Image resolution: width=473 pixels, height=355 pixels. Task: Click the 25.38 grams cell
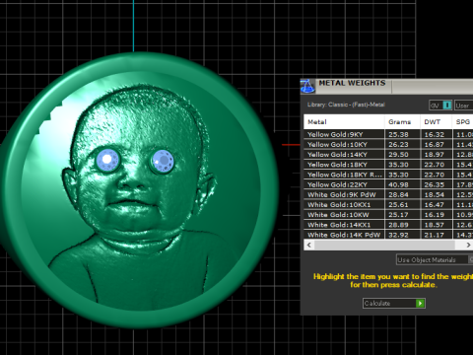pos(402,134)
